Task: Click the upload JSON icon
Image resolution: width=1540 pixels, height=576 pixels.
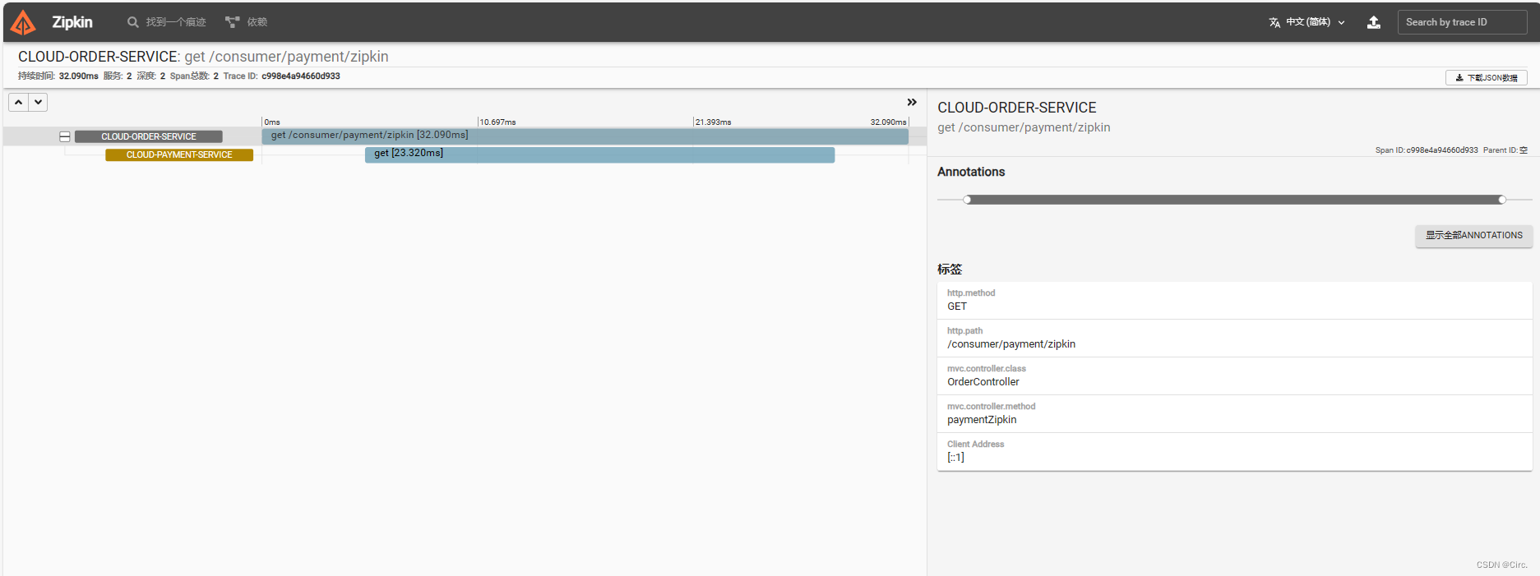Action: point(1373,22)
